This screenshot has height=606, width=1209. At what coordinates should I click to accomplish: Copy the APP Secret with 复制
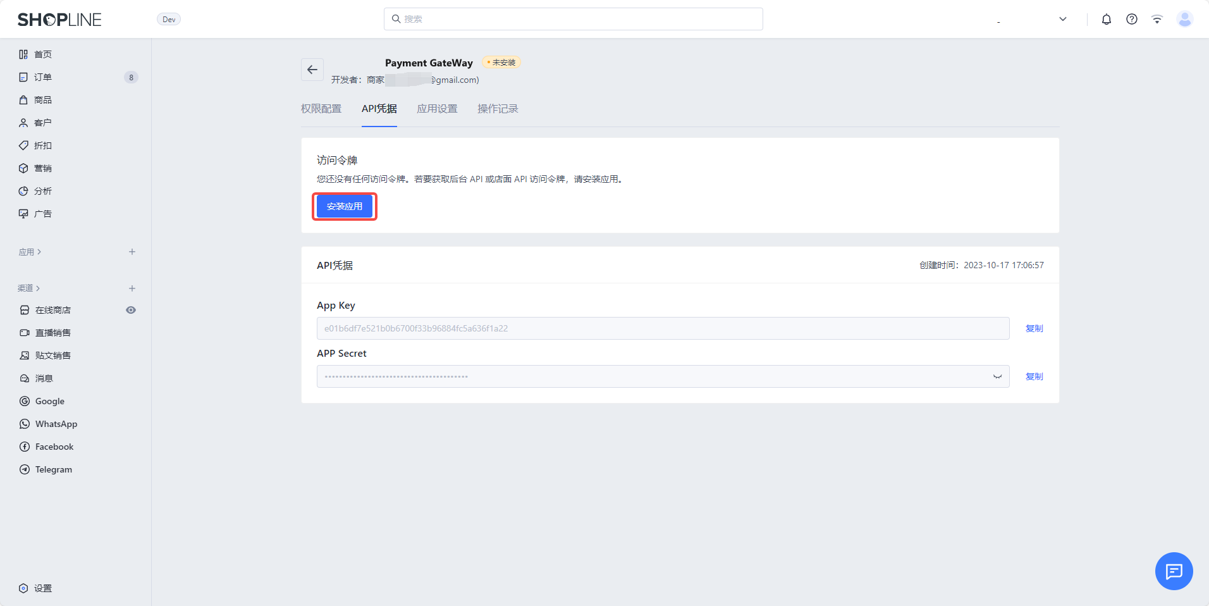coord(1034,376)
